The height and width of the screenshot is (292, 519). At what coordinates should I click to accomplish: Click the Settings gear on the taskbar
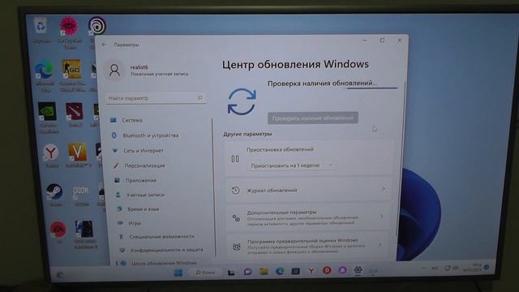click(x=358, y=270)
